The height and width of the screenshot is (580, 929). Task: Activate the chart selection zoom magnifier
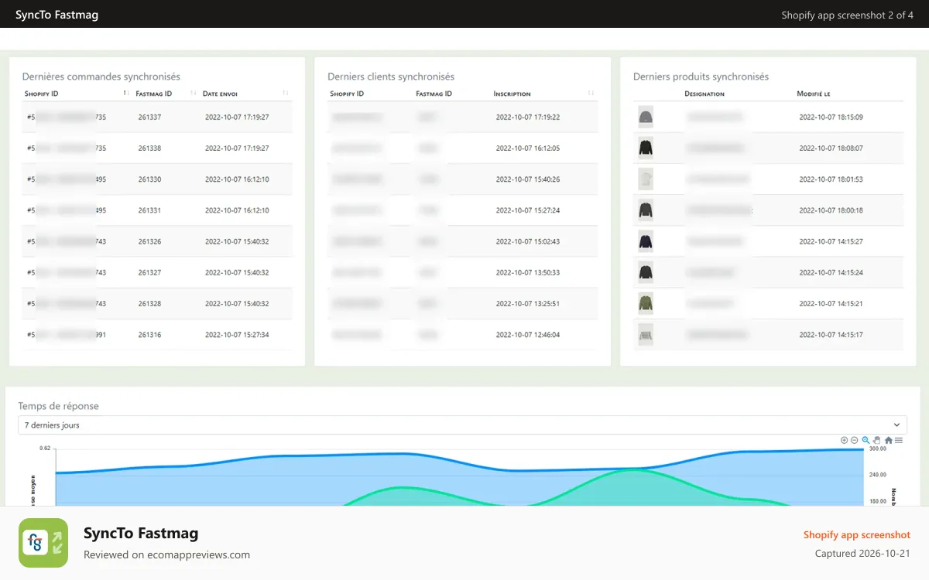click(x=866, y=440)
